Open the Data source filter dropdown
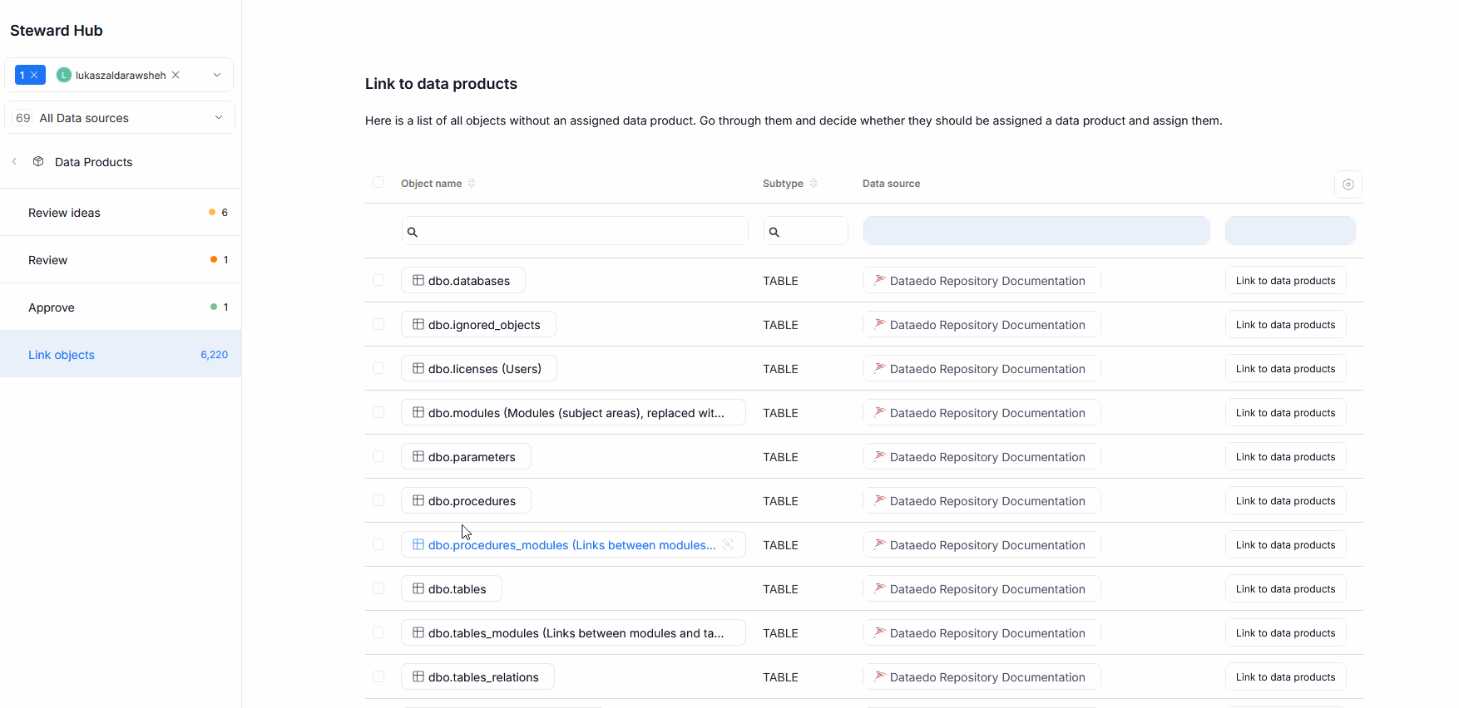This screenshot has width=1459, height=708. click(1036, 231)
